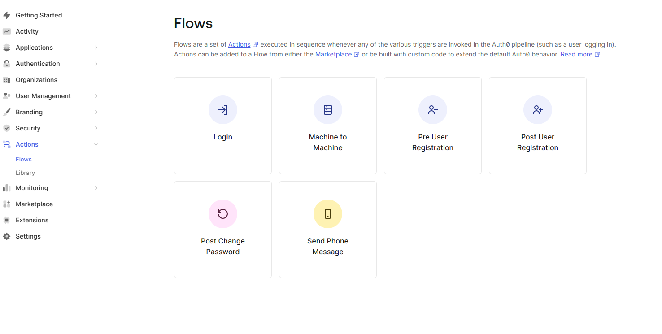Select the Organizations sidebar icon
This screenshot has width=662, height=334.
click(x=7, y=79)
